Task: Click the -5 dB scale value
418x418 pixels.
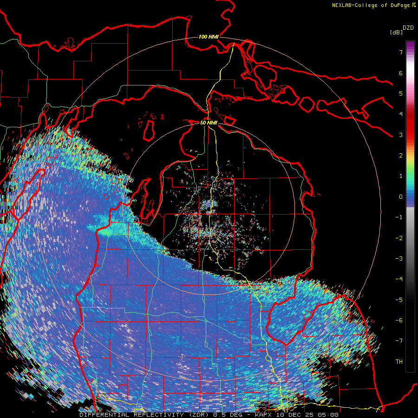Action: coord(399,300)
